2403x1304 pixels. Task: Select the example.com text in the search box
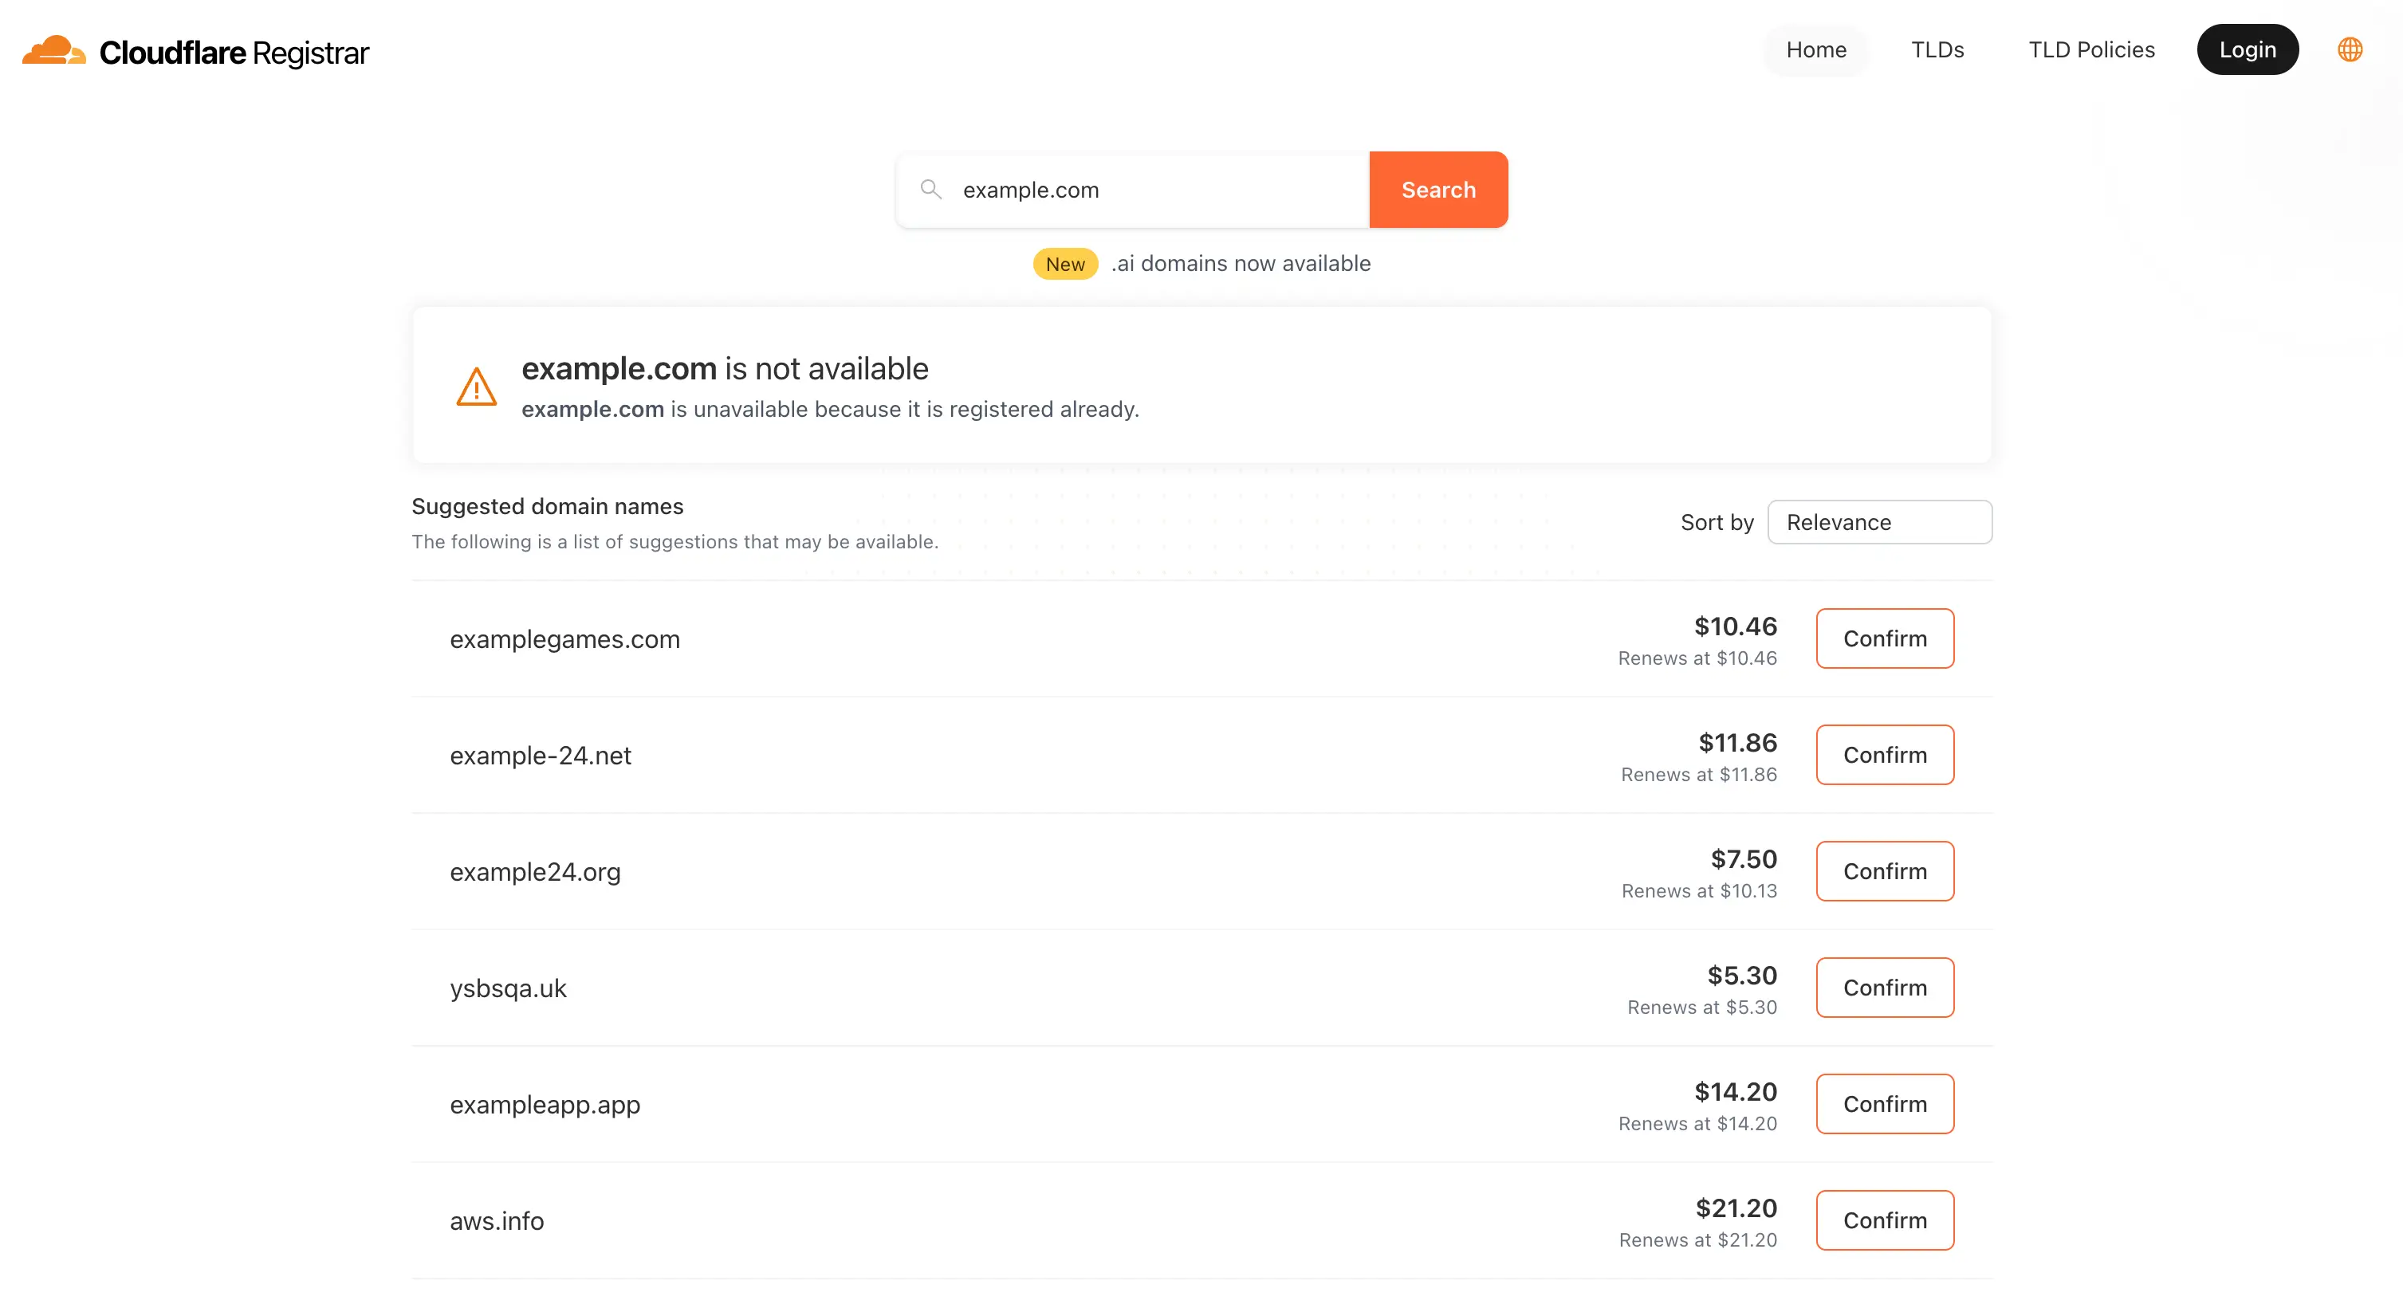(1031, 190)
